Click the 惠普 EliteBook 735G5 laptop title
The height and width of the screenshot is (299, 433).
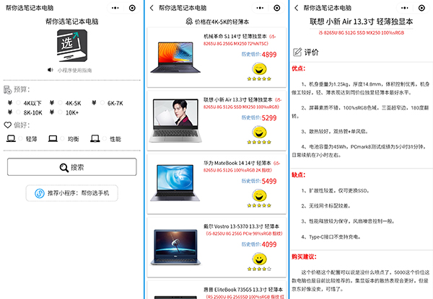click(x=243, y=290)
